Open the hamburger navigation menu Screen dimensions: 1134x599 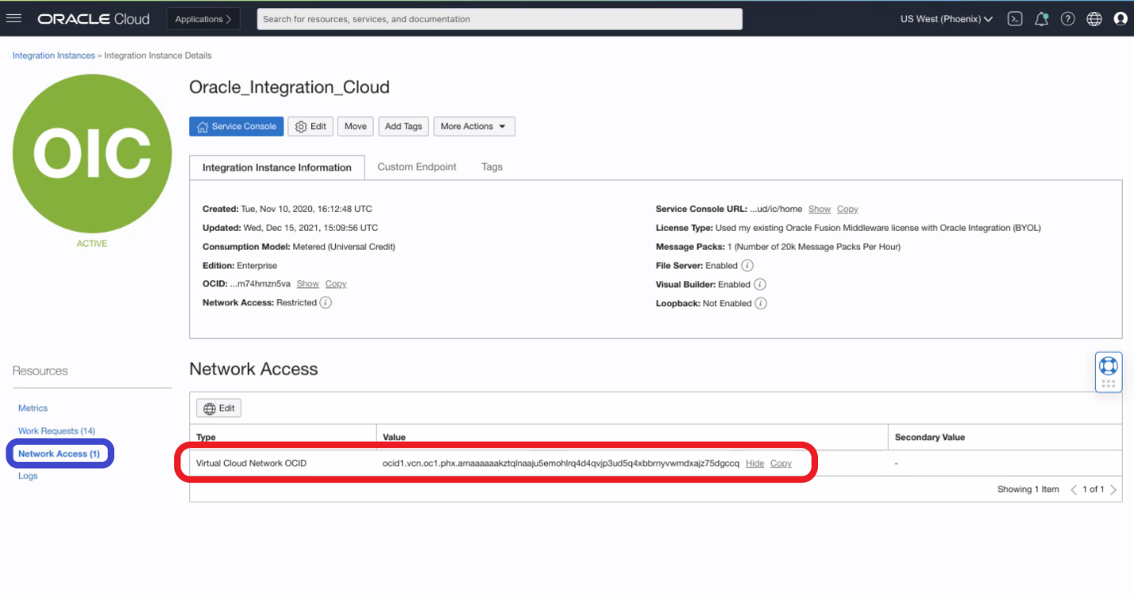click(13, 19)
